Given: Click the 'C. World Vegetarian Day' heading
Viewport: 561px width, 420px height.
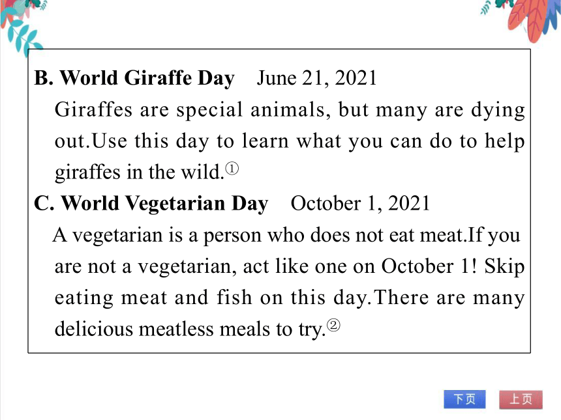Looking at the screenshot, I should [151, 204].
